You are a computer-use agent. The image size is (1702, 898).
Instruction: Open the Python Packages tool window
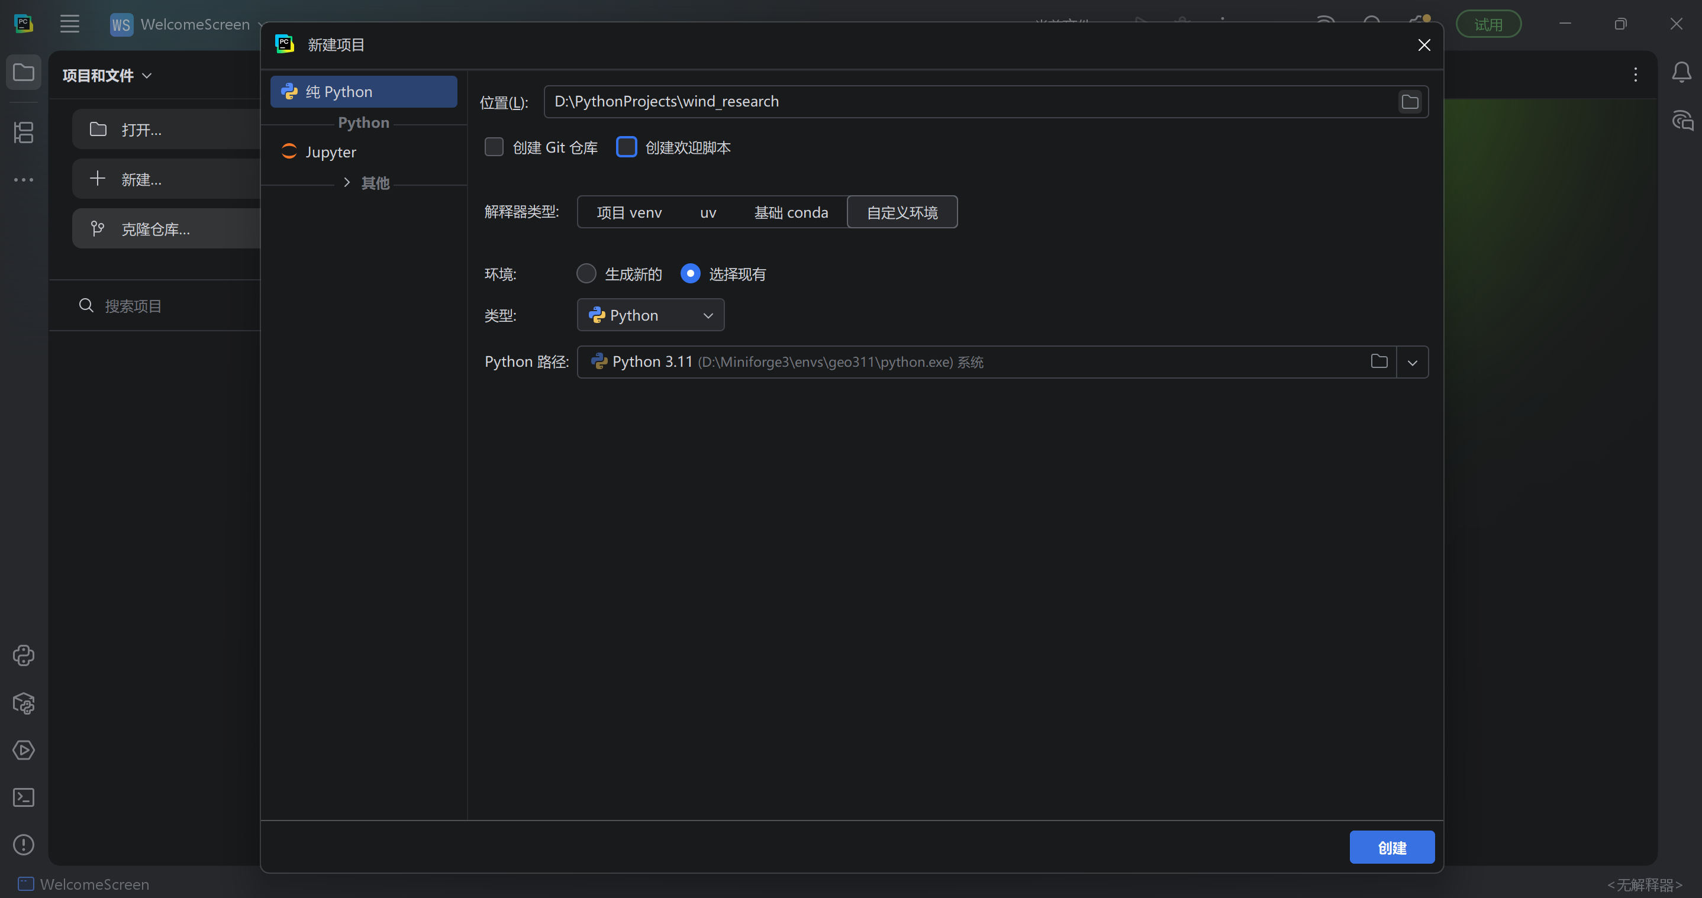(24, 703)
